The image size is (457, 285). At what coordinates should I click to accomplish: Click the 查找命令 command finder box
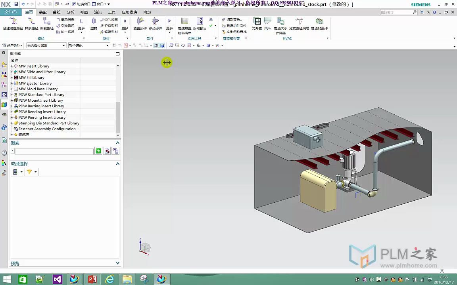(399, 12)
